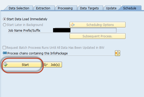This screenshot has width=144, height=97.
Task: Select Start Data Load Immediately radio button
Action: click(x=4, y=19)
